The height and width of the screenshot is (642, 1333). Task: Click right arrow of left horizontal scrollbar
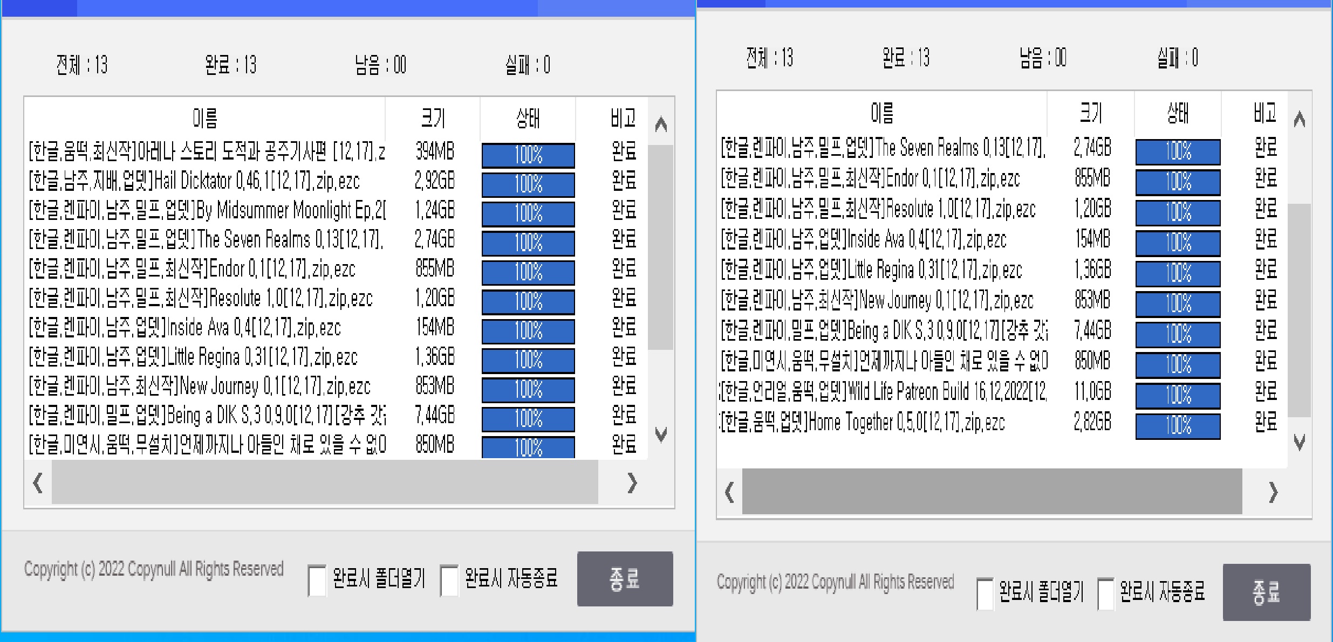pyautogui.click(x=632, y=483)
